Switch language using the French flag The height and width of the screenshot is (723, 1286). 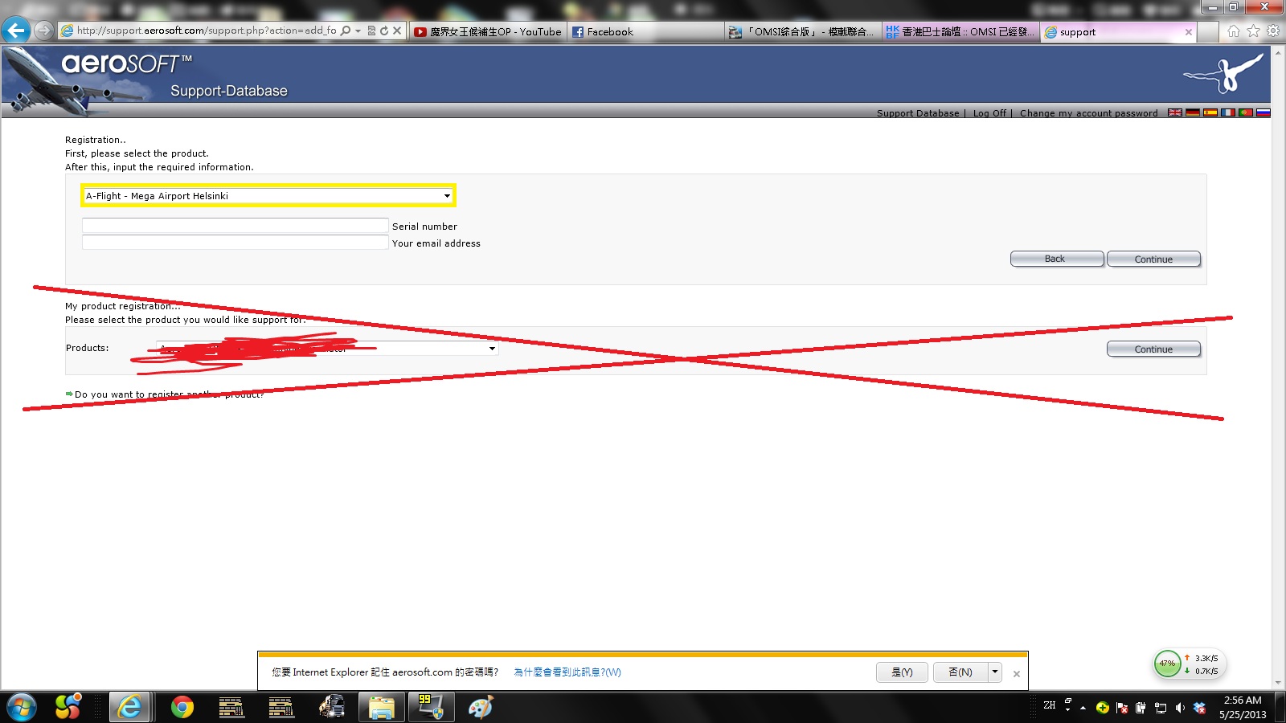1228,112
